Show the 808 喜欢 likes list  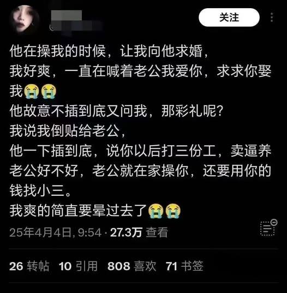point(131,266)
